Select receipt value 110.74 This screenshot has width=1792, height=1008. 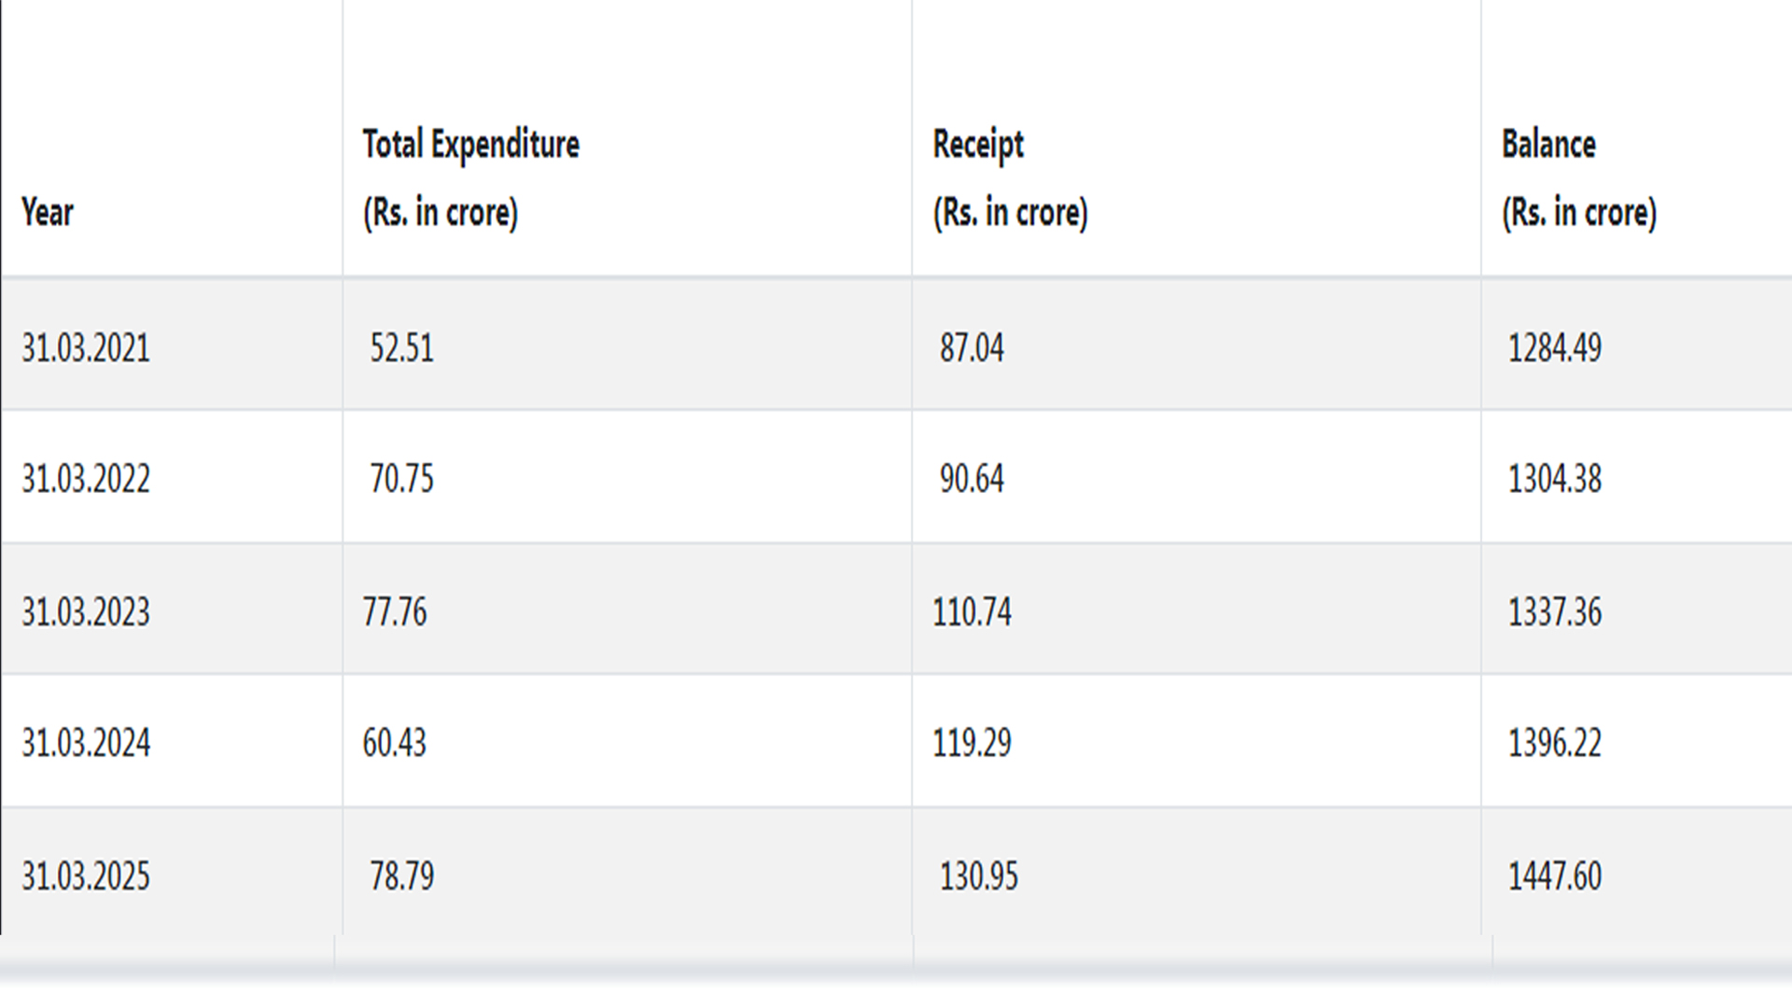972,612
